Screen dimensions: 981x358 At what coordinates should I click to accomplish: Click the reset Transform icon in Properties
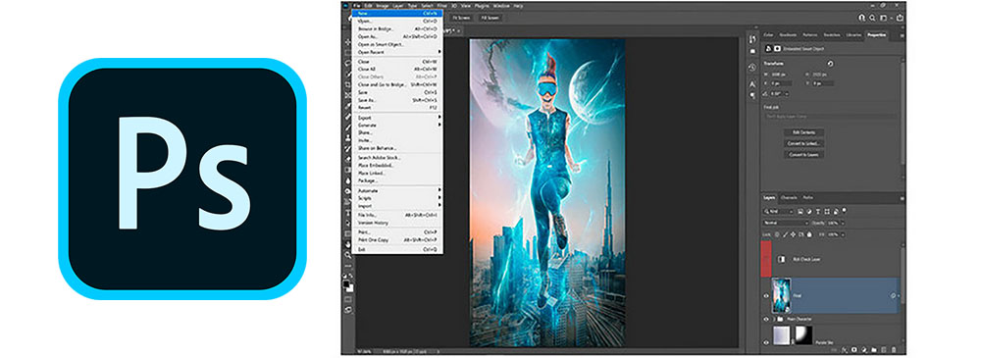(x=830, y=63)
